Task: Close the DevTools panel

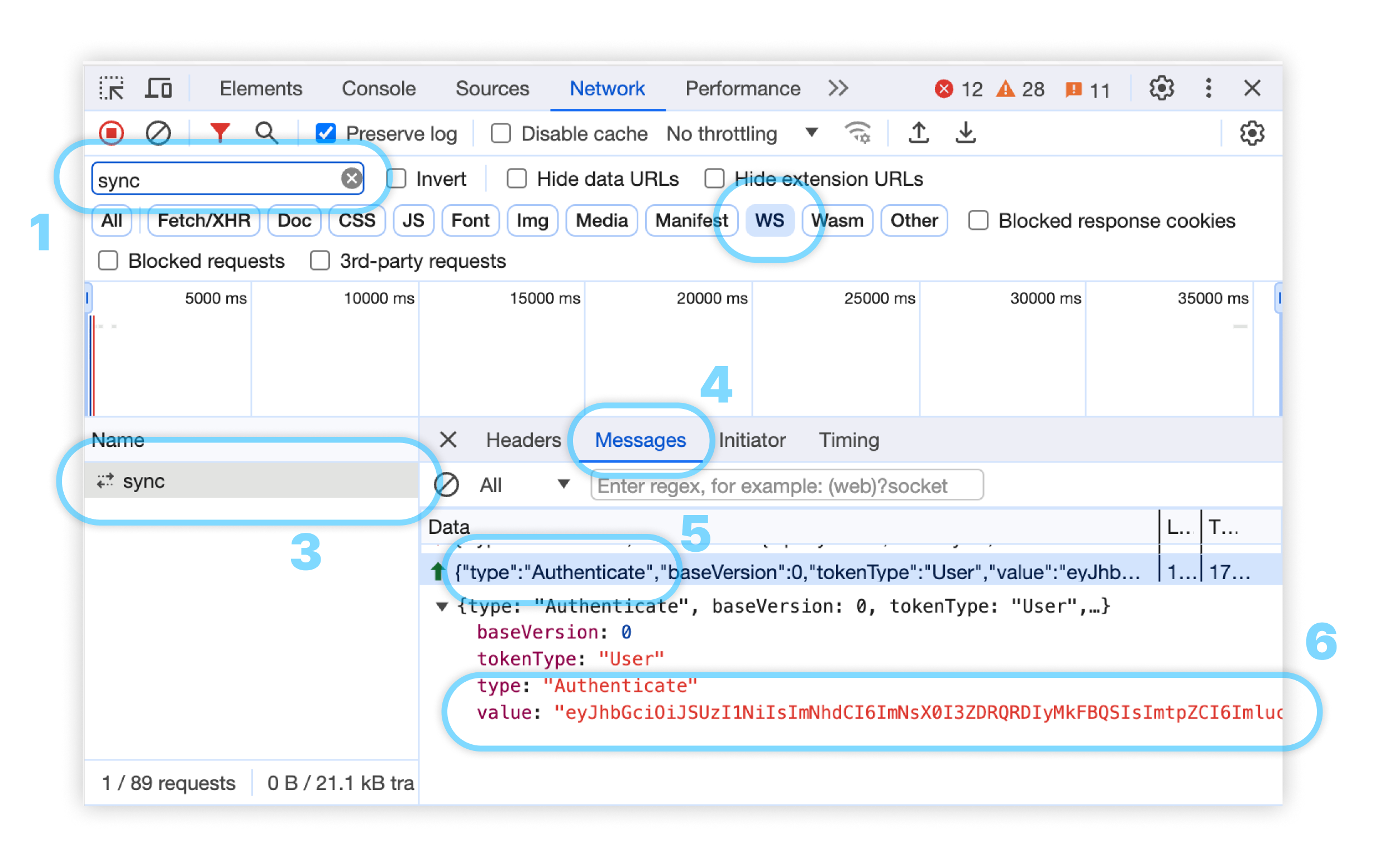Action: [1252, 88]
